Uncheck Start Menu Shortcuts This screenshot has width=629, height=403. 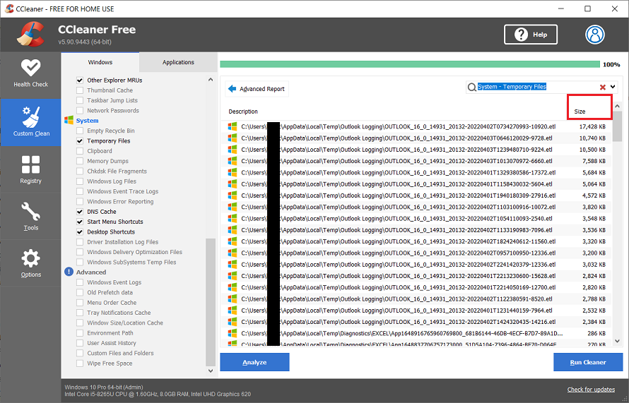pyautogui.click(x=80, y=222)
